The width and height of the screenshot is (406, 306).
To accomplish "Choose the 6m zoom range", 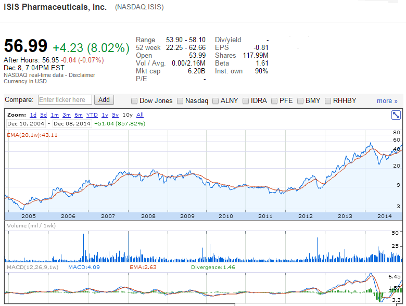I will tap(79, 115).
